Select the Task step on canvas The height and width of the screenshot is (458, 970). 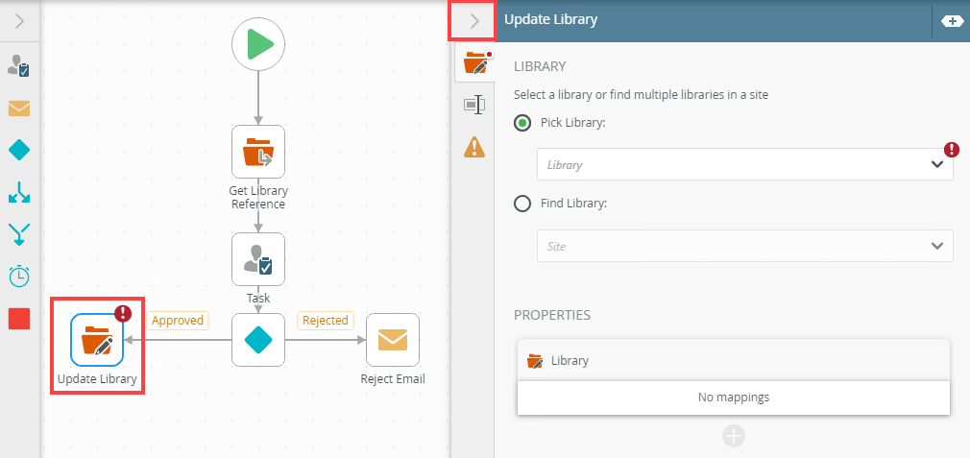(258, 259)
